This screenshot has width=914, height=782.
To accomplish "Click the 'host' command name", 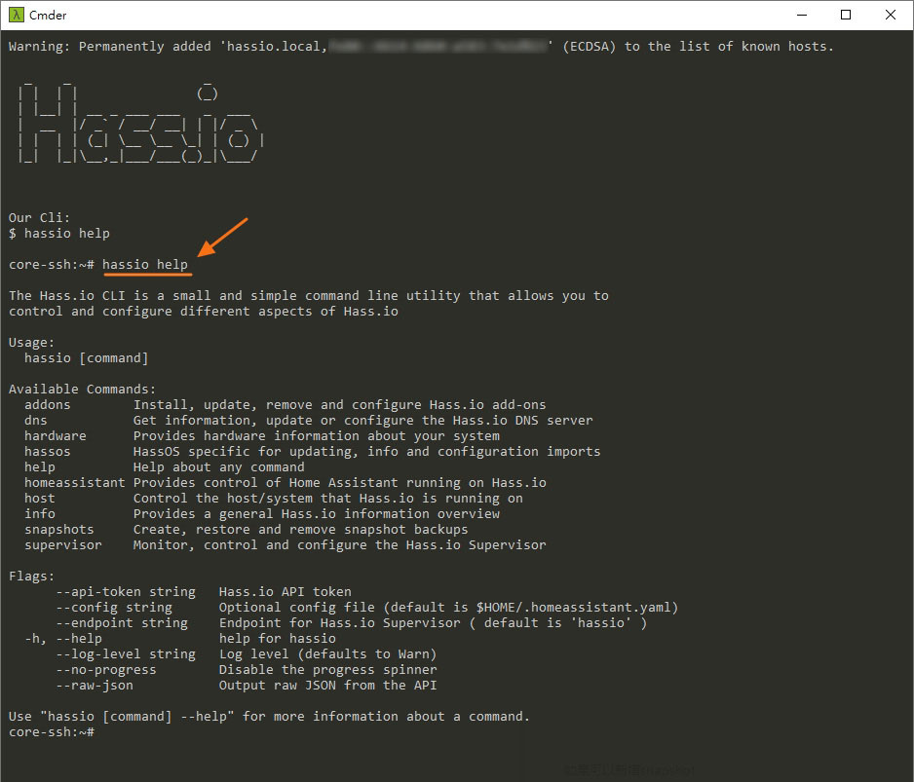I will (x=40, y=499).
